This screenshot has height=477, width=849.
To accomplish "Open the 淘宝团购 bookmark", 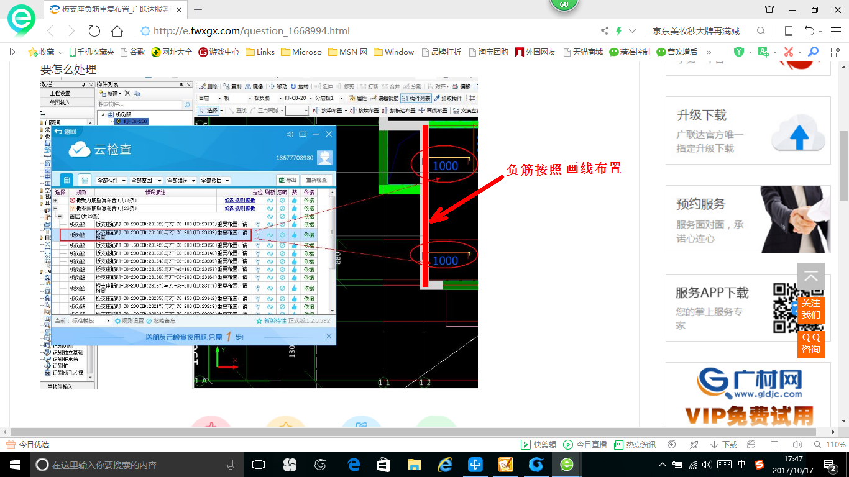I will 489,52.
